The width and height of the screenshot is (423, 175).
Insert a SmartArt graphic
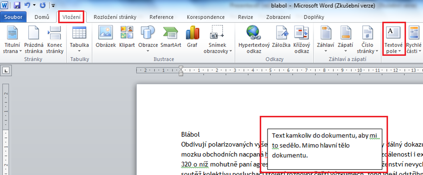(171, 37)
